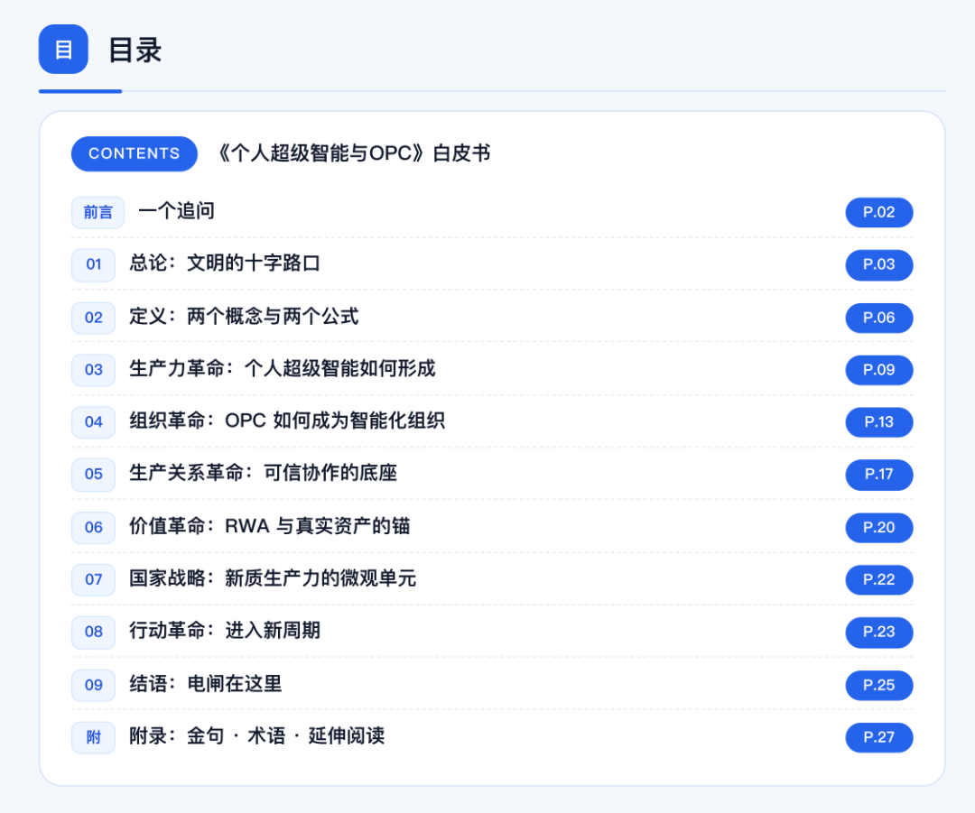The width and height of the screenshot is (975, 813).
Task: Click chapter number badge 06
Action: pyautogui.click(x=93, y=528)
